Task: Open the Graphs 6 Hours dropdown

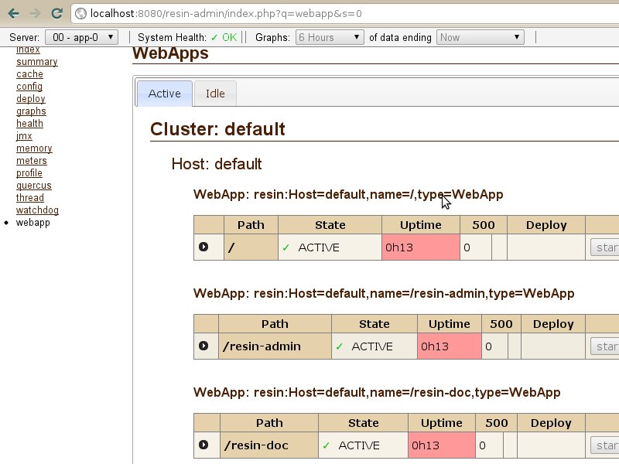Action: pyautogui.click(x=330, y=37)
